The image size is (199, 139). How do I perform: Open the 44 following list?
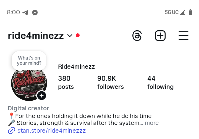tap(160, 82)
